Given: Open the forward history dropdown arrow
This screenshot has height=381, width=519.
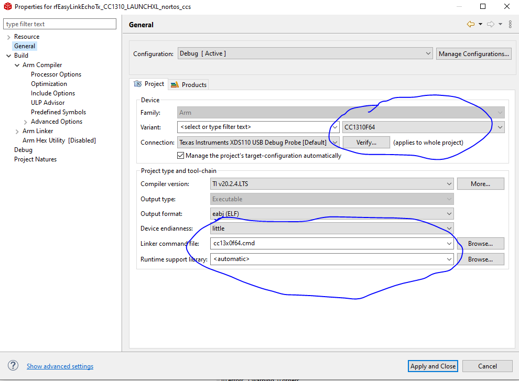Looking at the screenshot, I should click(501, 24).
